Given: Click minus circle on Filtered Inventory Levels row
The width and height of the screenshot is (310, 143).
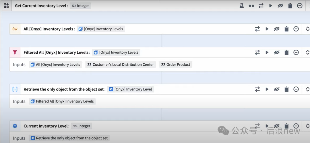Looking at the screenshot, I should pyautogui.click(x=296, y=53).
